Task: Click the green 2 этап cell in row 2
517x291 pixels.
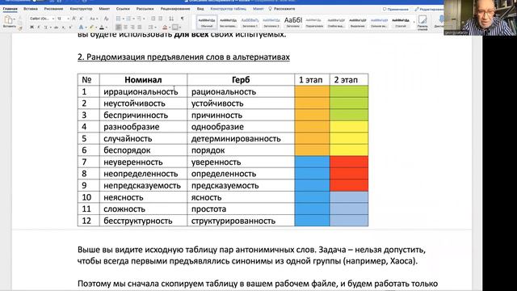Action: click(349, 103)
